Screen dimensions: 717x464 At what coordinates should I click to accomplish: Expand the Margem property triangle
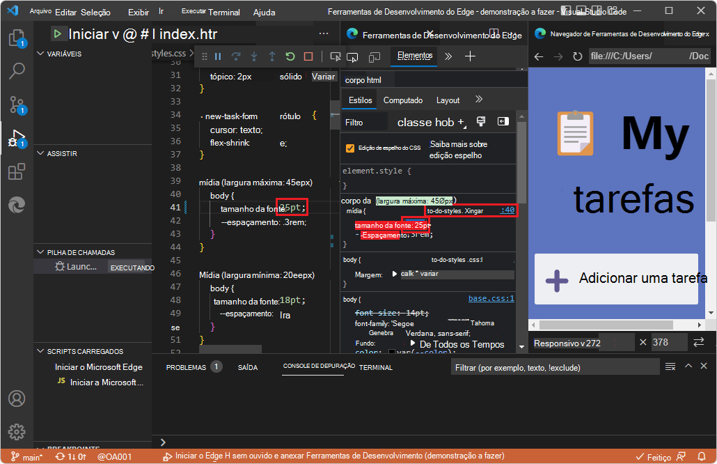click(x=395, y=274)
